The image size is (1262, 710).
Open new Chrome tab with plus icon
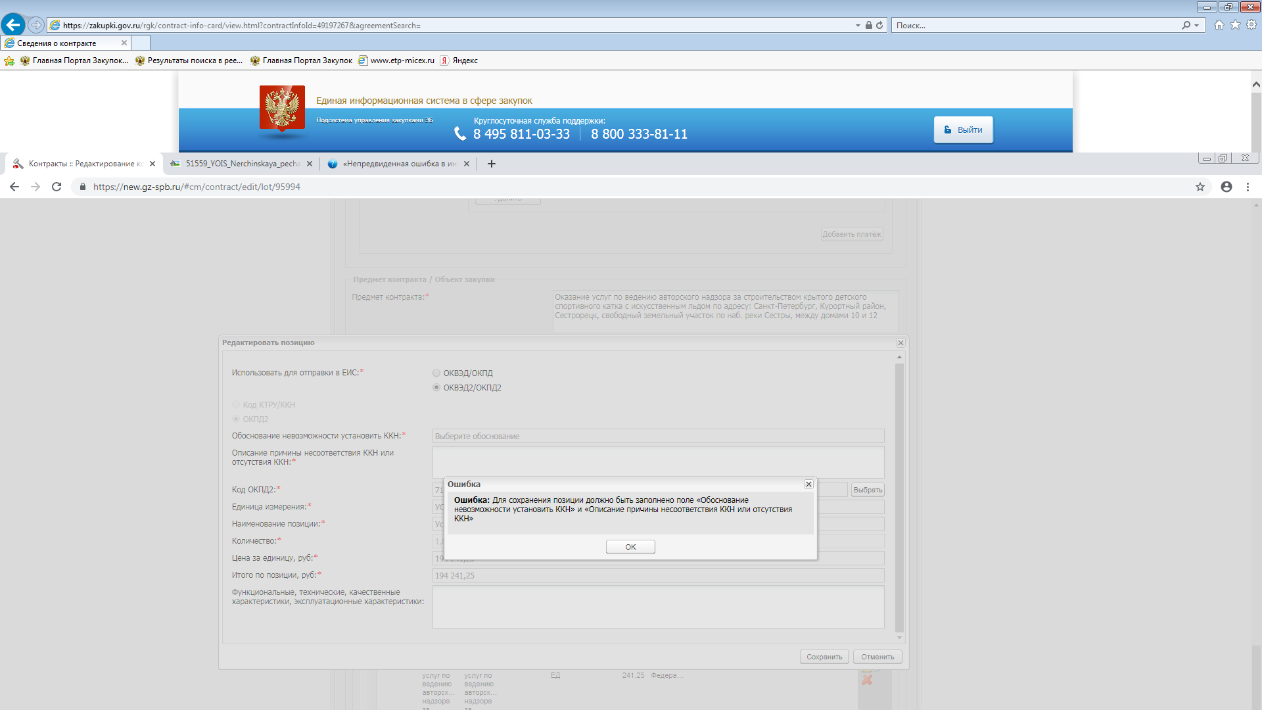(x=491, y=164)
